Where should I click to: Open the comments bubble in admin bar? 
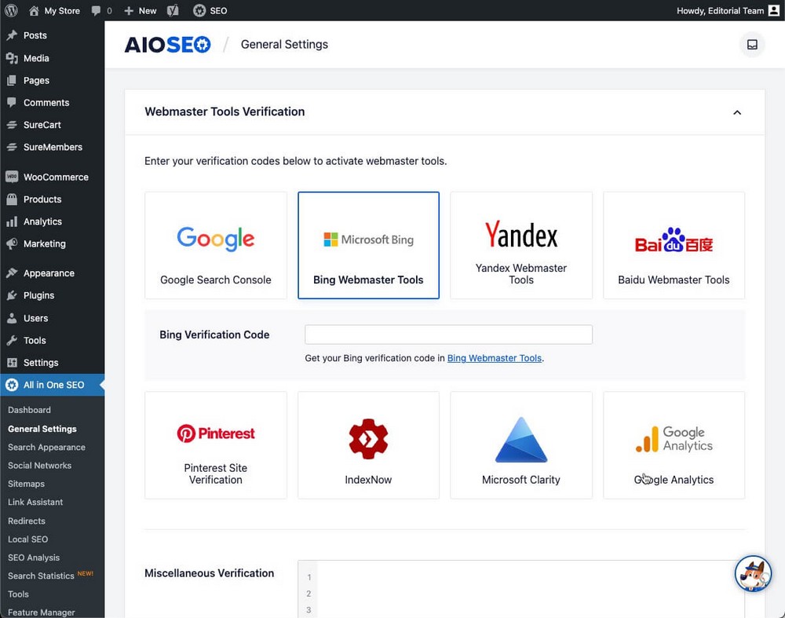tap(101, 10)
